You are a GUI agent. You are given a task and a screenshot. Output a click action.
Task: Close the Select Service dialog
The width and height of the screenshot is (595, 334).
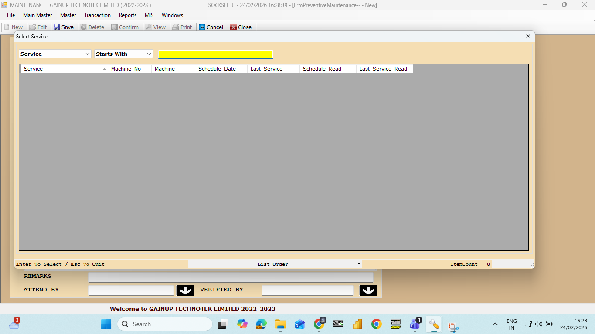(x=528, y=37)
